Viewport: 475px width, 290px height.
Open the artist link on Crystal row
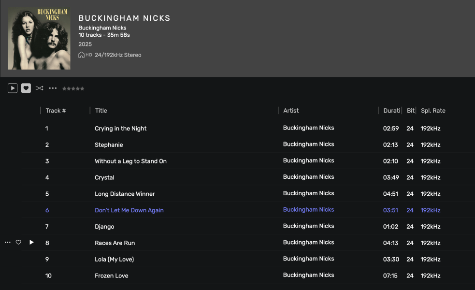pos(308,177)
